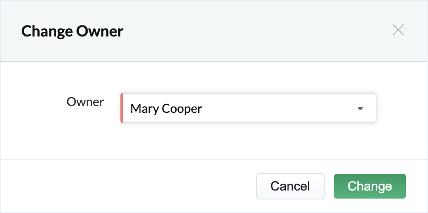Expand the Owner dropdown arrow
This screenshot has width=428, height=213.
point(360,109)
